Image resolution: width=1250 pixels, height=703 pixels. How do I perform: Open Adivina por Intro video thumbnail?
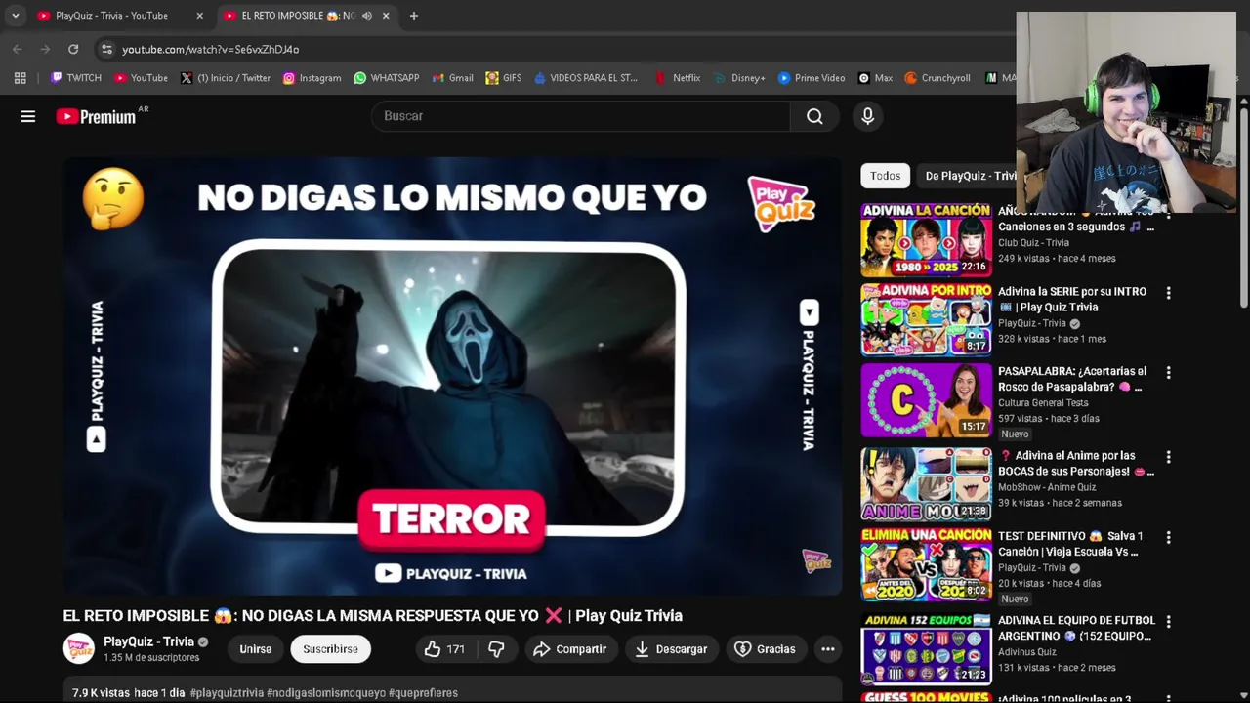pos(926,320)
